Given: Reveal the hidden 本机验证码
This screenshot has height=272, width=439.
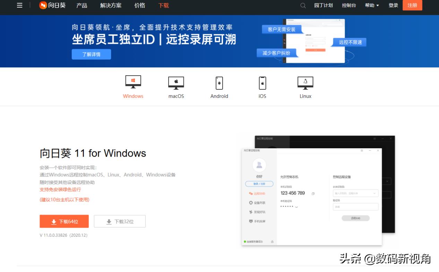Looking at the screenshot, I should pos(296,207).
